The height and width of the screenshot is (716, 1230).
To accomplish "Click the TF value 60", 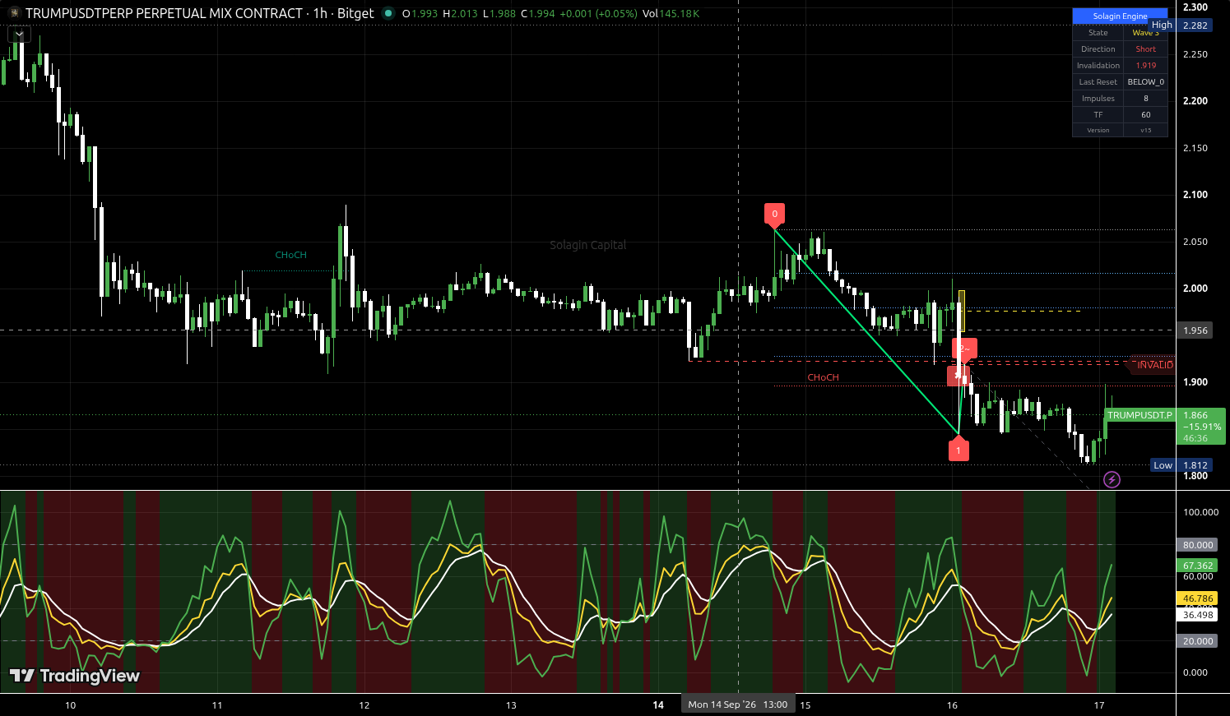I will tap(1145, 115).
